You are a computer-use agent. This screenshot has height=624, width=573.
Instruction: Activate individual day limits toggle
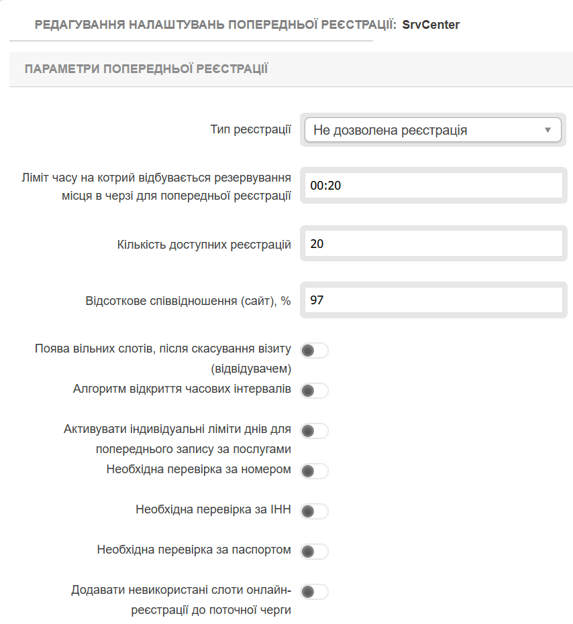coord(314,431)
